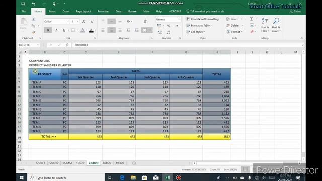Toggle Align Left
Image resolution: width=322 pixels, height=181 pixels.
click(103, 30)
